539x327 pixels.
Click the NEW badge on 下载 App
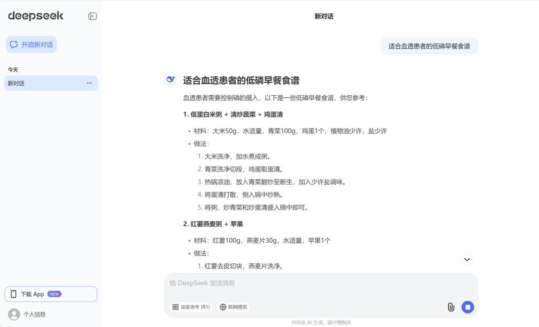(54, 294)
